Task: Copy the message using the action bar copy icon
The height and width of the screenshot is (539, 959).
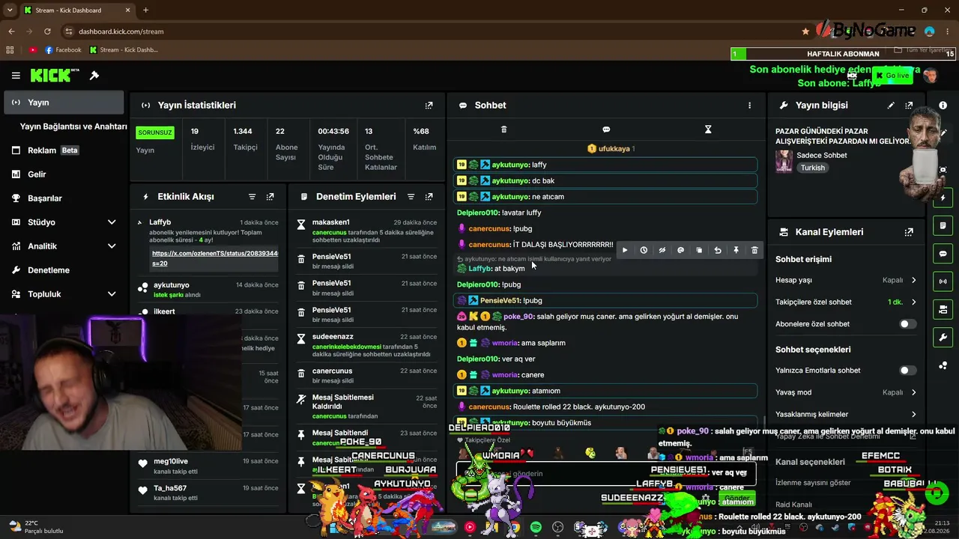Action: [699, 250]
